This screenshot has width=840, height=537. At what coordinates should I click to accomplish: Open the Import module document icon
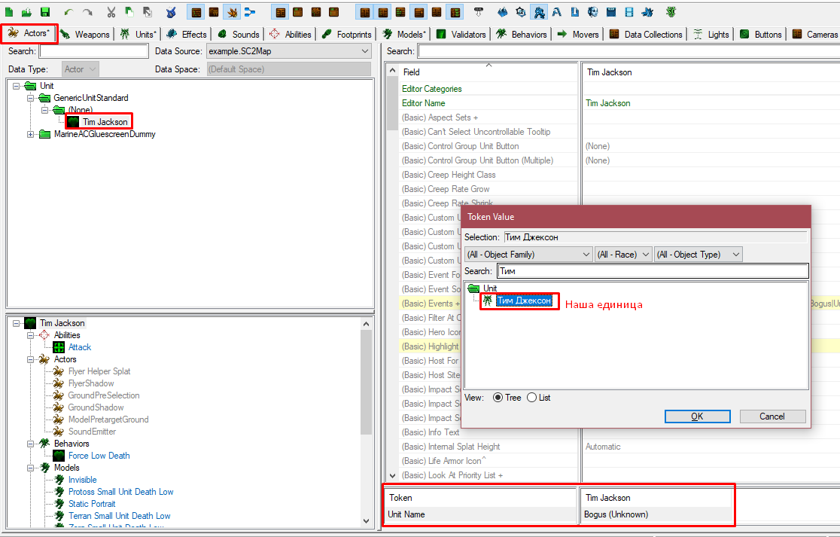[x=575, y=12]
